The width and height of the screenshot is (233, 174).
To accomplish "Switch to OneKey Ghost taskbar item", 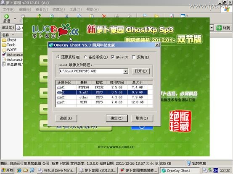I will click(180, 171).
